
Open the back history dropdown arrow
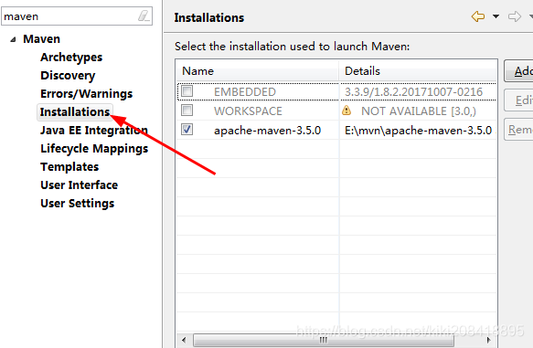tap(496, 16)
